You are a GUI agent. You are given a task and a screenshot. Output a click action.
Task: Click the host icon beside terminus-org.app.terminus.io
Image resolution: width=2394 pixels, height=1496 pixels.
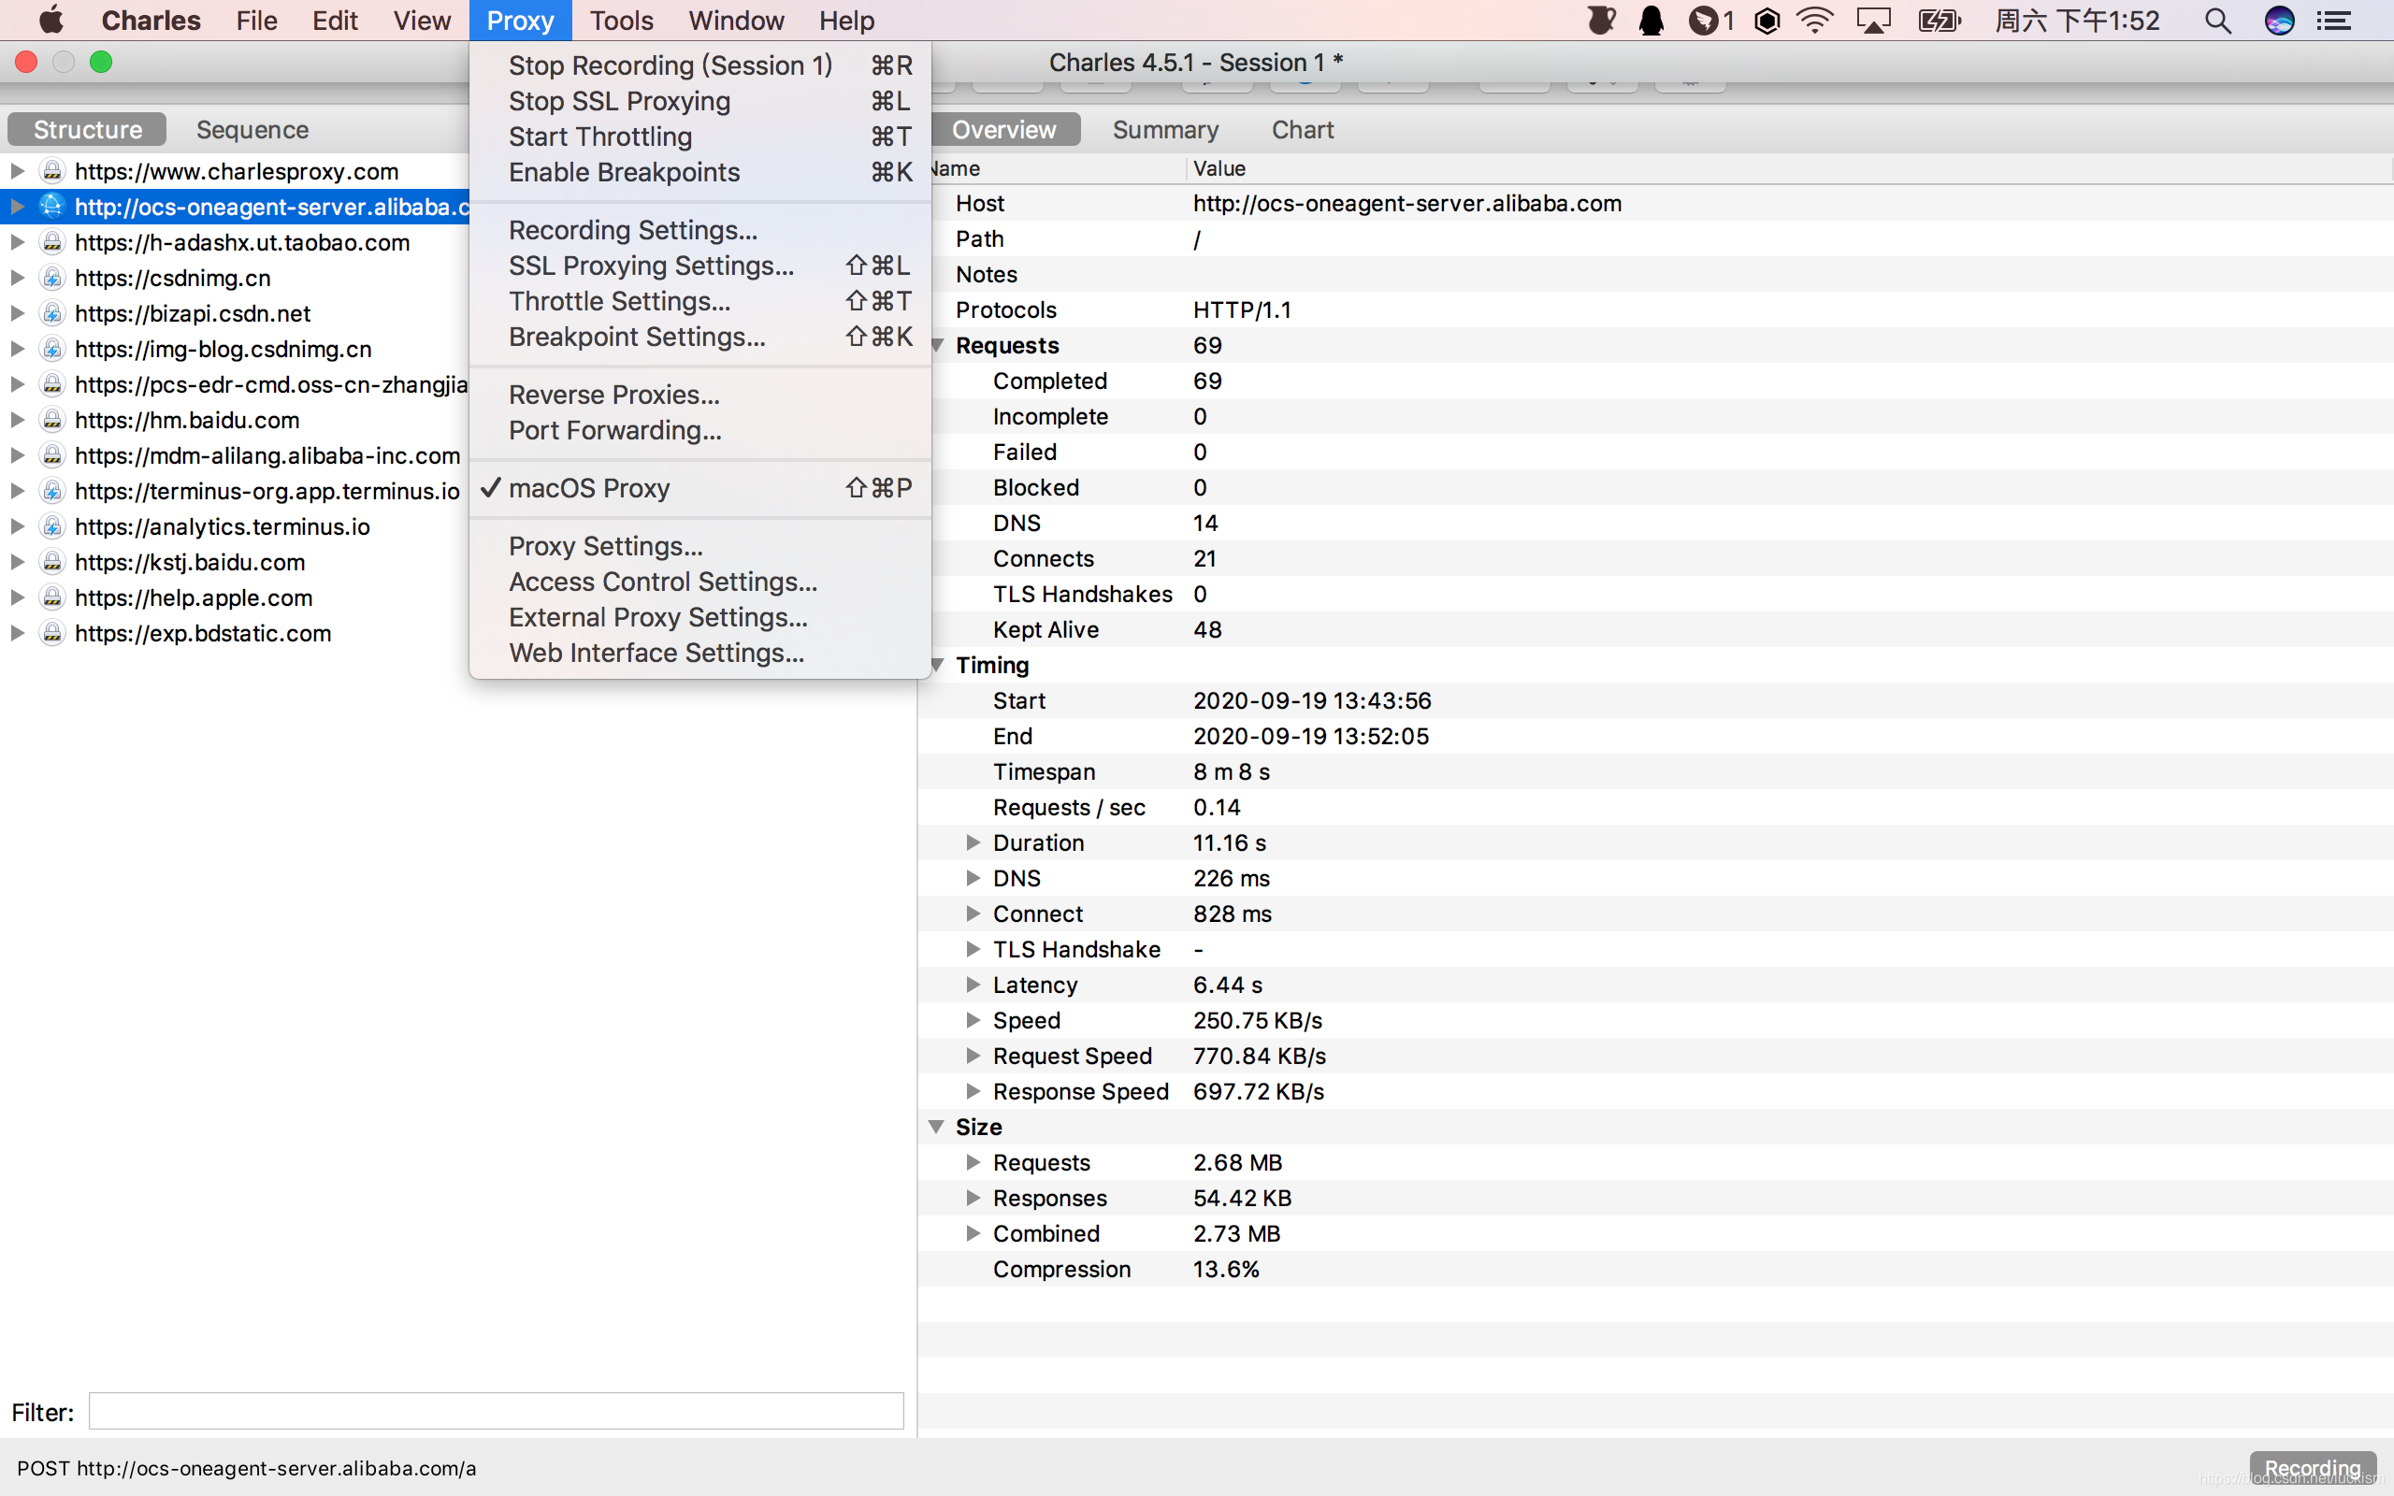point(52,491)
